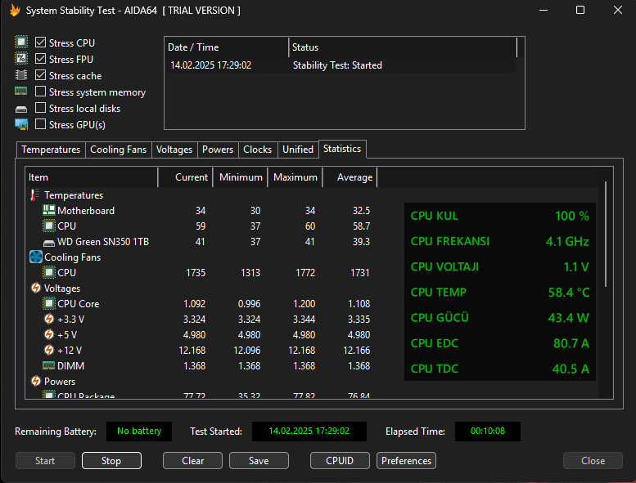Viewport: 636px width, 483px height.
Task: Click the Elapsed Time 00:10:08 field
Action: (488, 432)
